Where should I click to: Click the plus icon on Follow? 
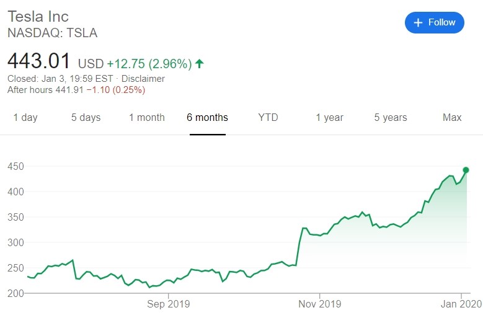(418, 22)
